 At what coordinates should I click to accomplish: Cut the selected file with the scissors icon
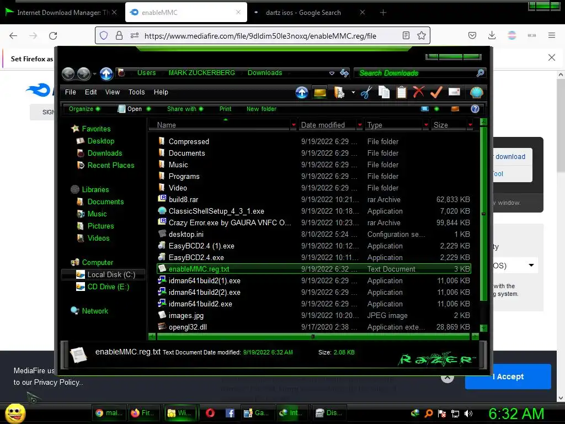click(x=366, y=93)
